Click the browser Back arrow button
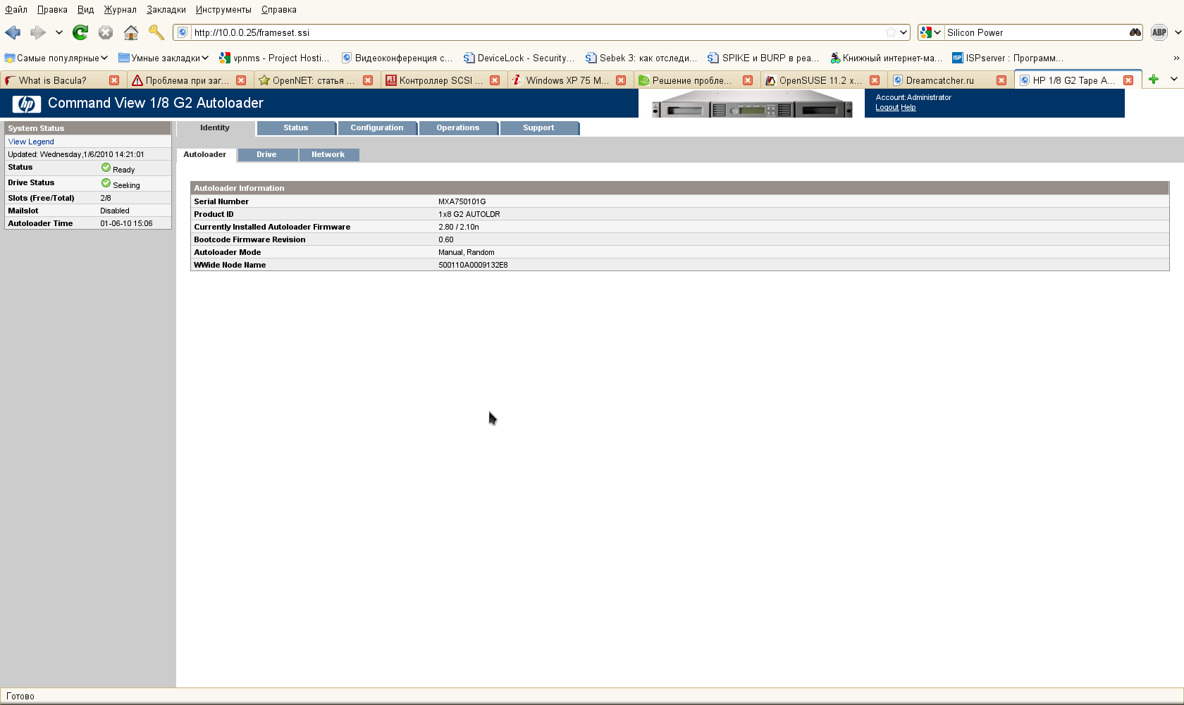Image resolution: width=1184 pixels, height=705 pixels. pos(13,32)
